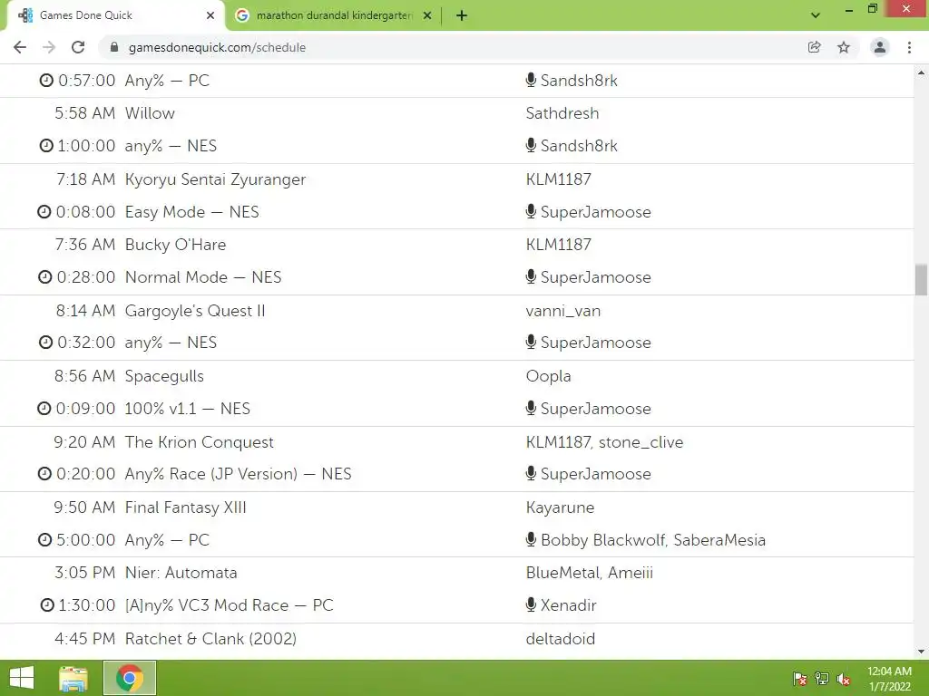The image size is (929, 696).
Task: Click clock icon beside 1:30:00 duration
Action: [x=47, y=604]
